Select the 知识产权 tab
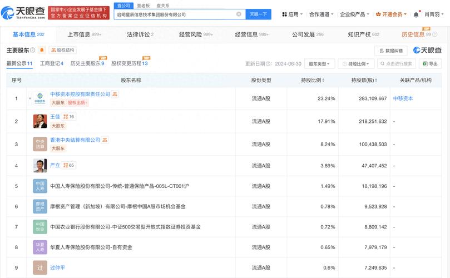The image size is (450, 278). coord(363,34)
